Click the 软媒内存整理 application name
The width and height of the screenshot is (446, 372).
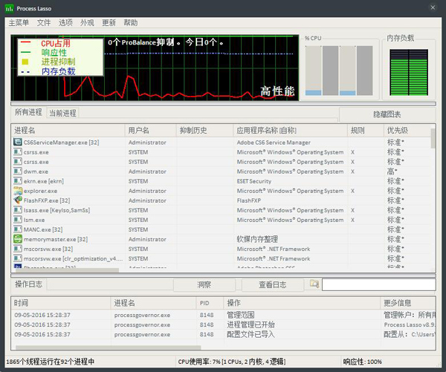[257, 239]
